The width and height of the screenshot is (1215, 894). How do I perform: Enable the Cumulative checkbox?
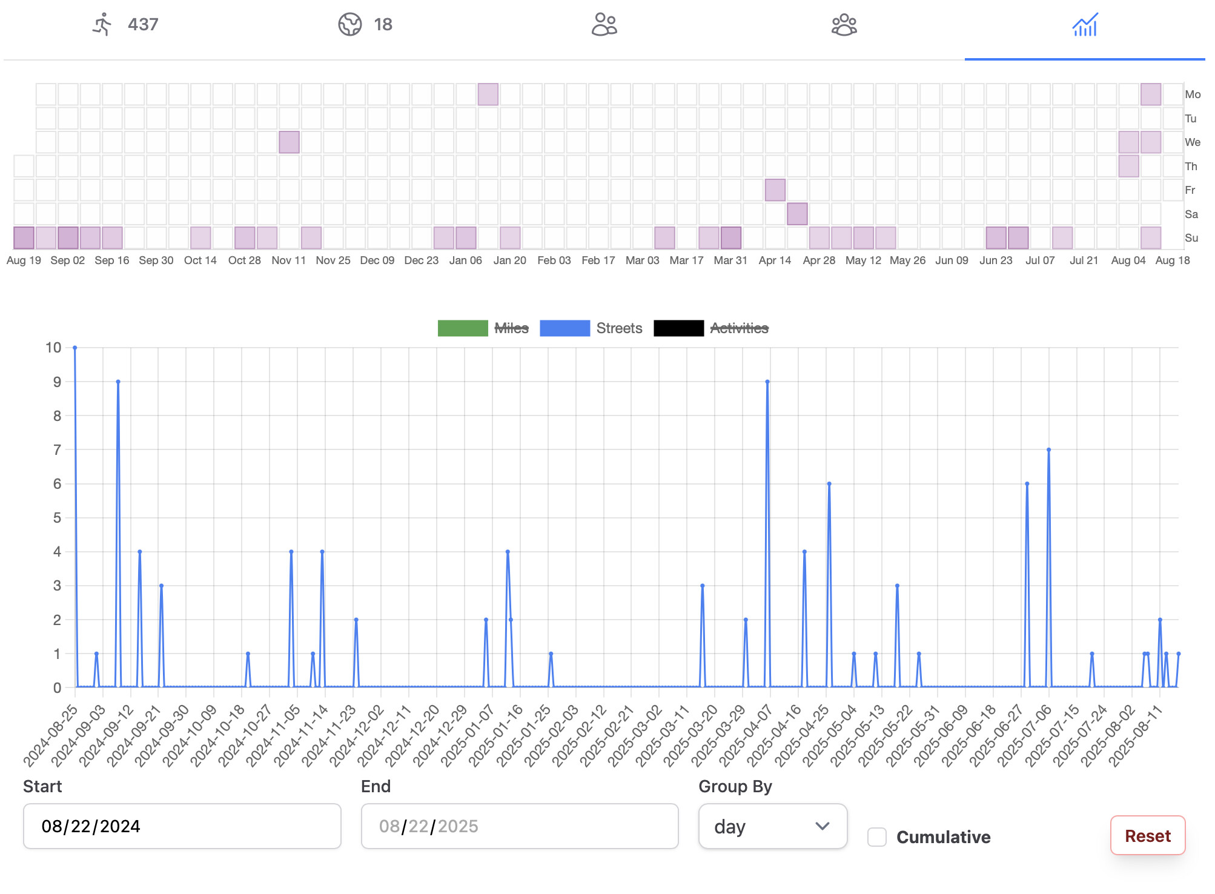coord(877,837)
